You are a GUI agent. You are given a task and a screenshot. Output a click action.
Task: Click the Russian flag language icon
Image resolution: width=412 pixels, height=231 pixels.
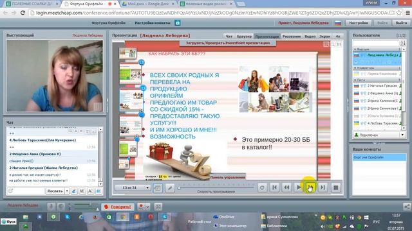click(337, 23)
